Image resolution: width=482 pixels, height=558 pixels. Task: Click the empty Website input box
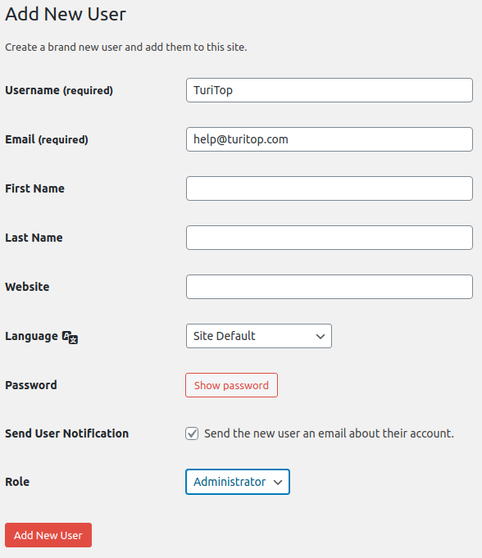[x=330, y=287]
